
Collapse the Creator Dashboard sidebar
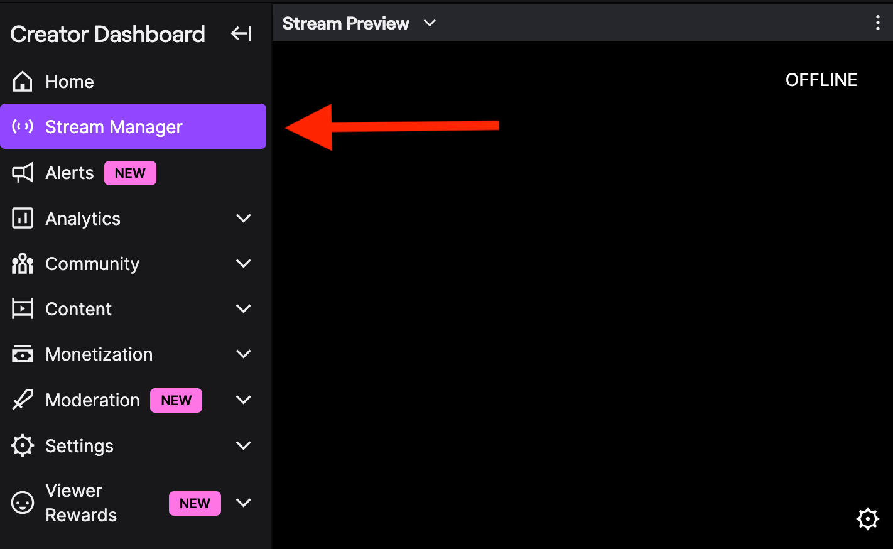click(241, 34)
